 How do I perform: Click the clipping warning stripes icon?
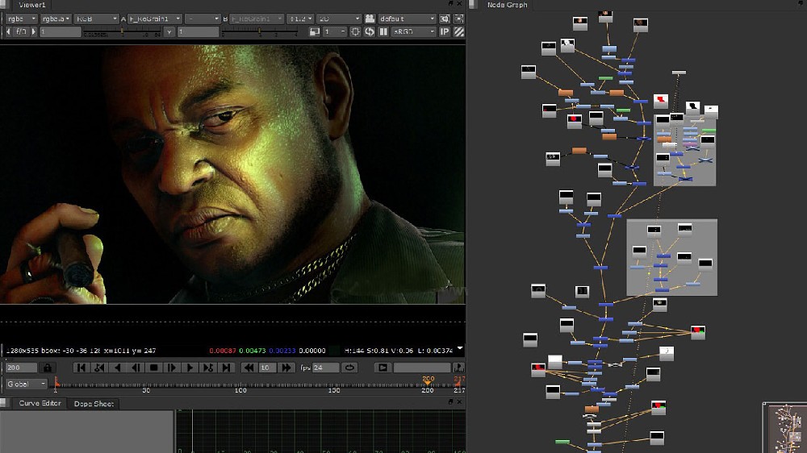pyautogui.click(x=458, y=31)
